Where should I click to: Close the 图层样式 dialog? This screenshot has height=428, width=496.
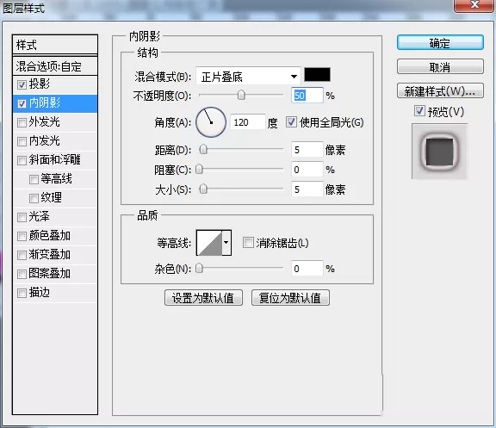point(474,5)
